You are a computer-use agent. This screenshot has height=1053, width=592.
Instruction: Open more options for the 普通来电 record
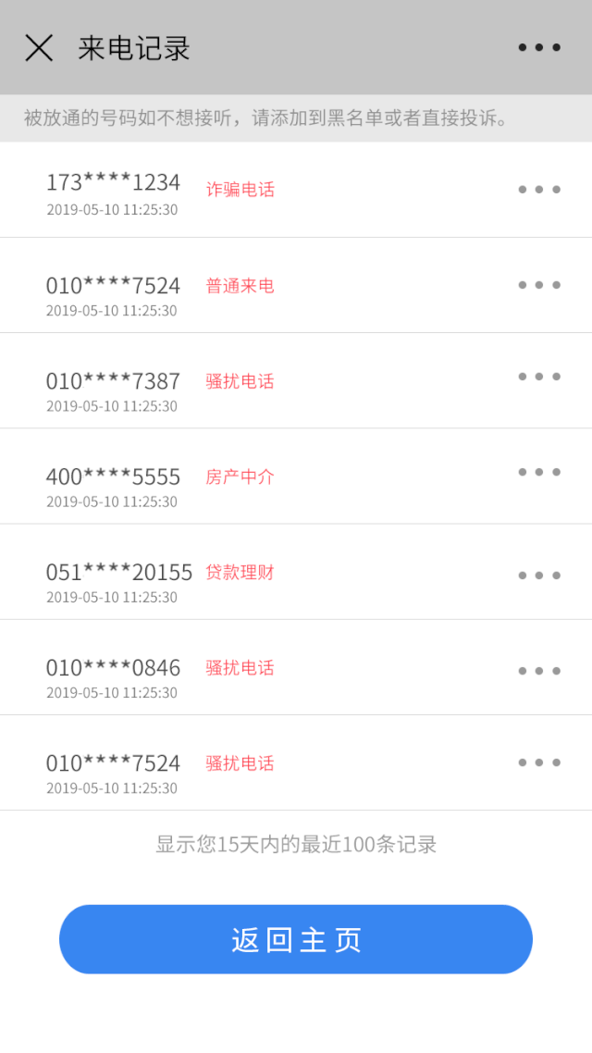[539, 285]
